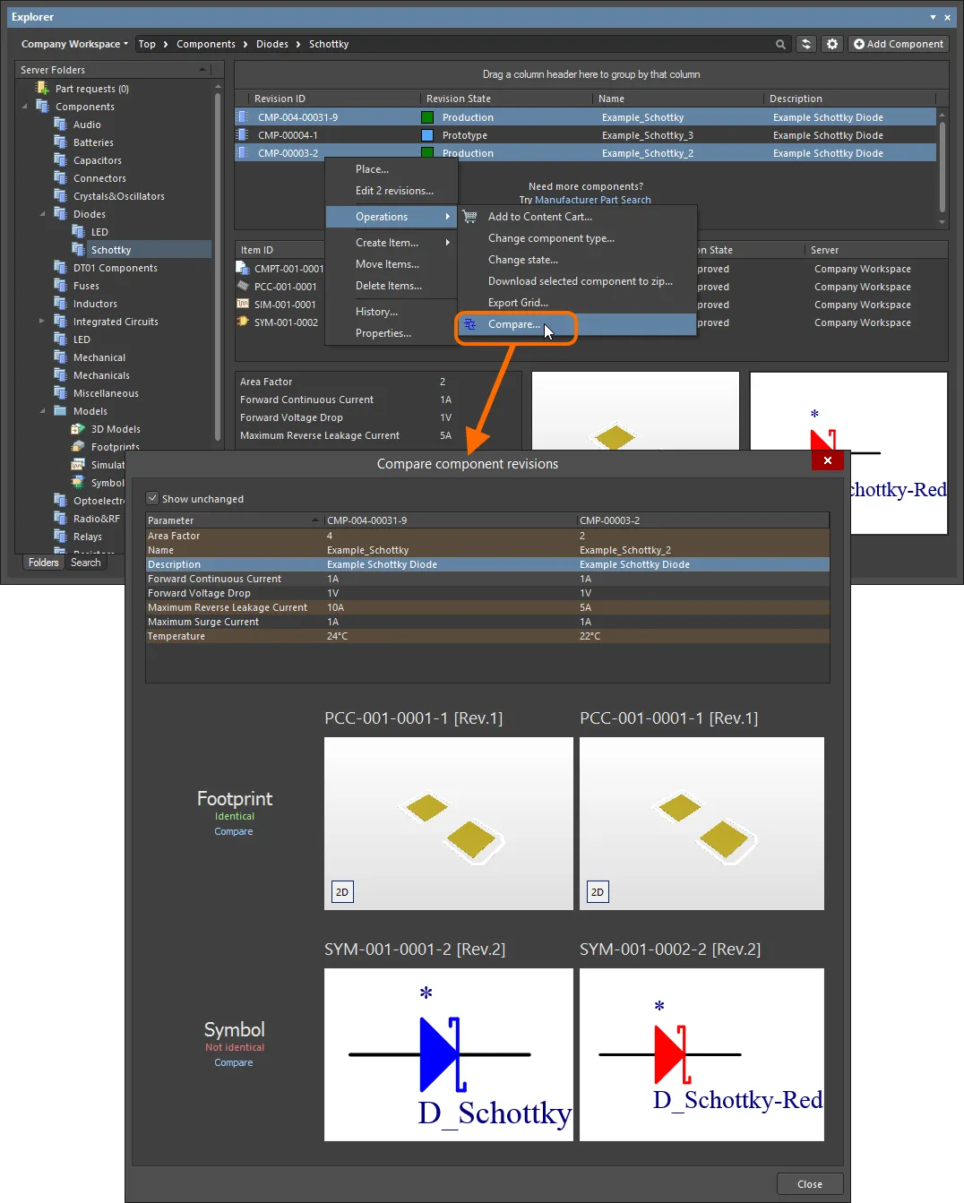Collapse the Components tree node

pos(25,107)
